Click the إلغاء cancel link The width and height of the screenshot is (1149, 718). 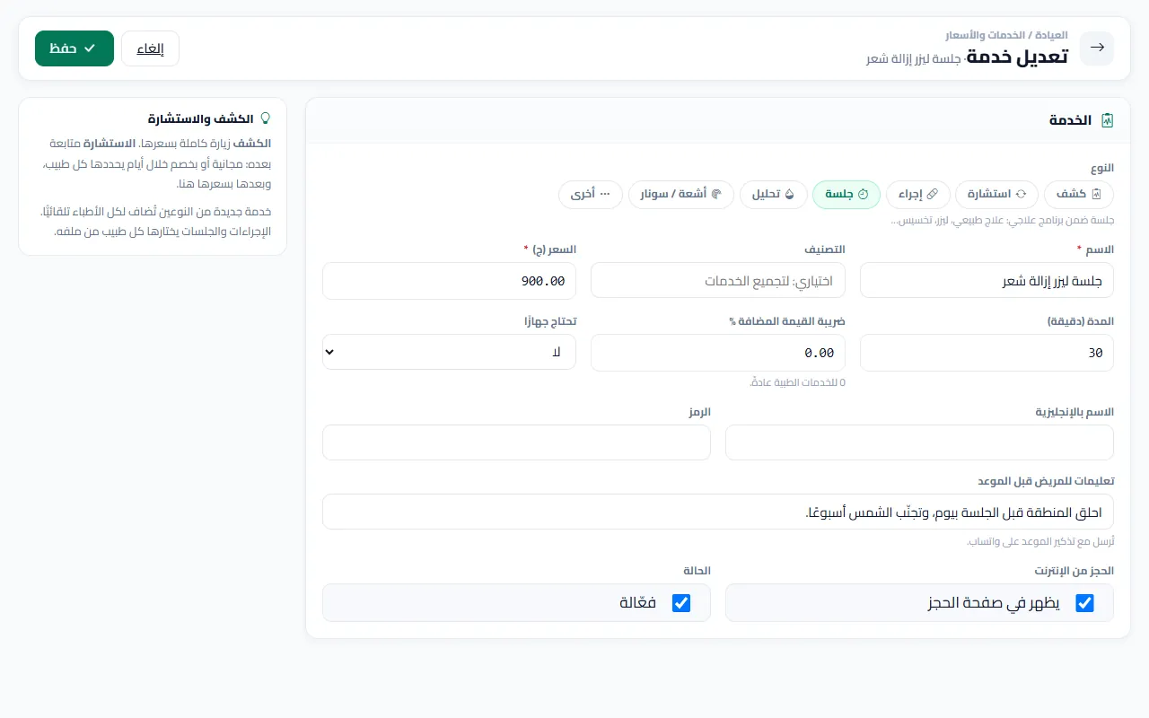150,48
